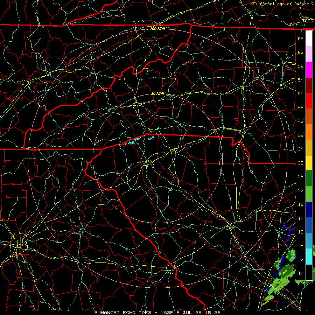
Task: Click the 15:25 timestamp
Action: tap(213, 313)
